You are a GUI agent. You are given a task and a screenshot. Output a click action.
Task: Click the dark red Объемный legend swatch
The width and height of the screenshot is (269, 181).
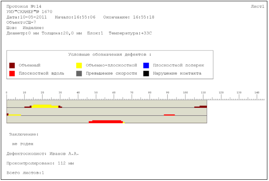12,65
